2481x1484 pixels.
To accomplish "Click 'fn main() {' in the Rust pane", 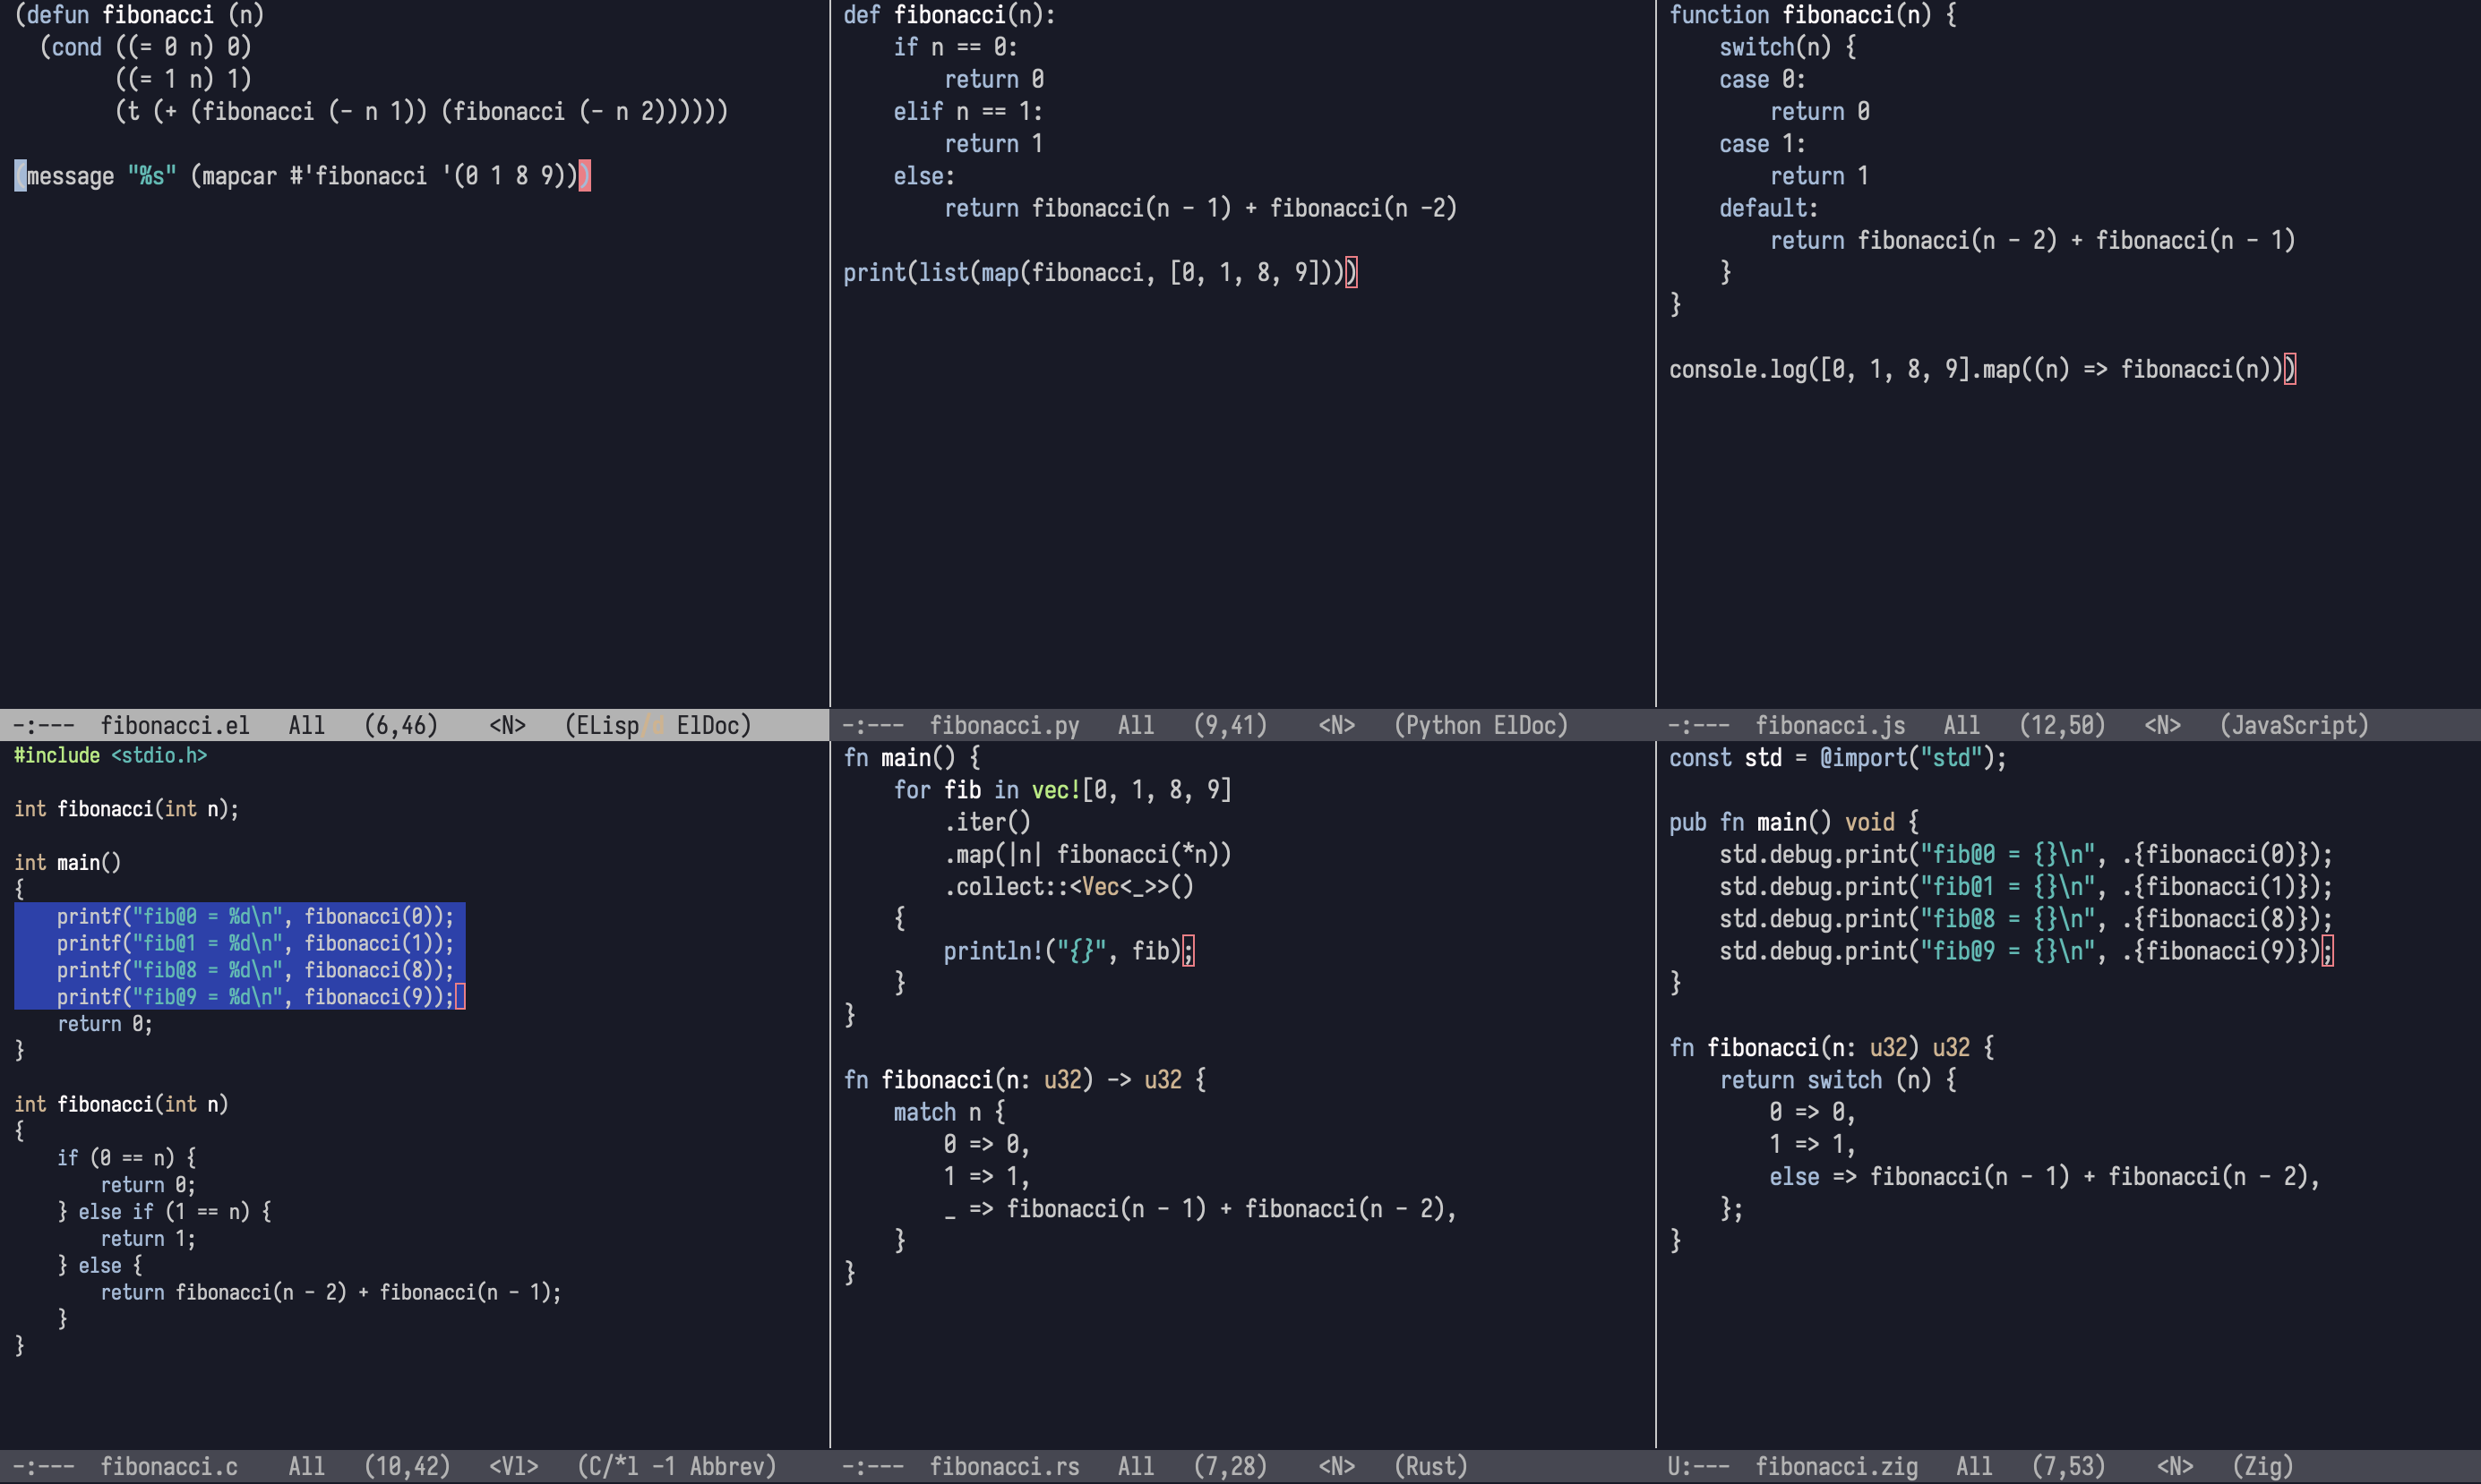I will pyautogui.click(x=912, y=757).
